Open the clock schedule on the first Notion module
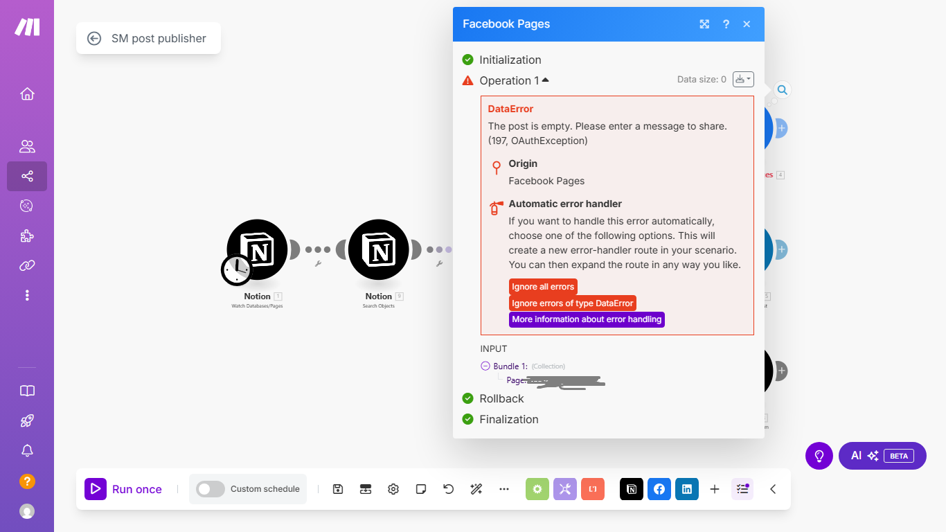This screenshot has height=532, width=946. 237,269
